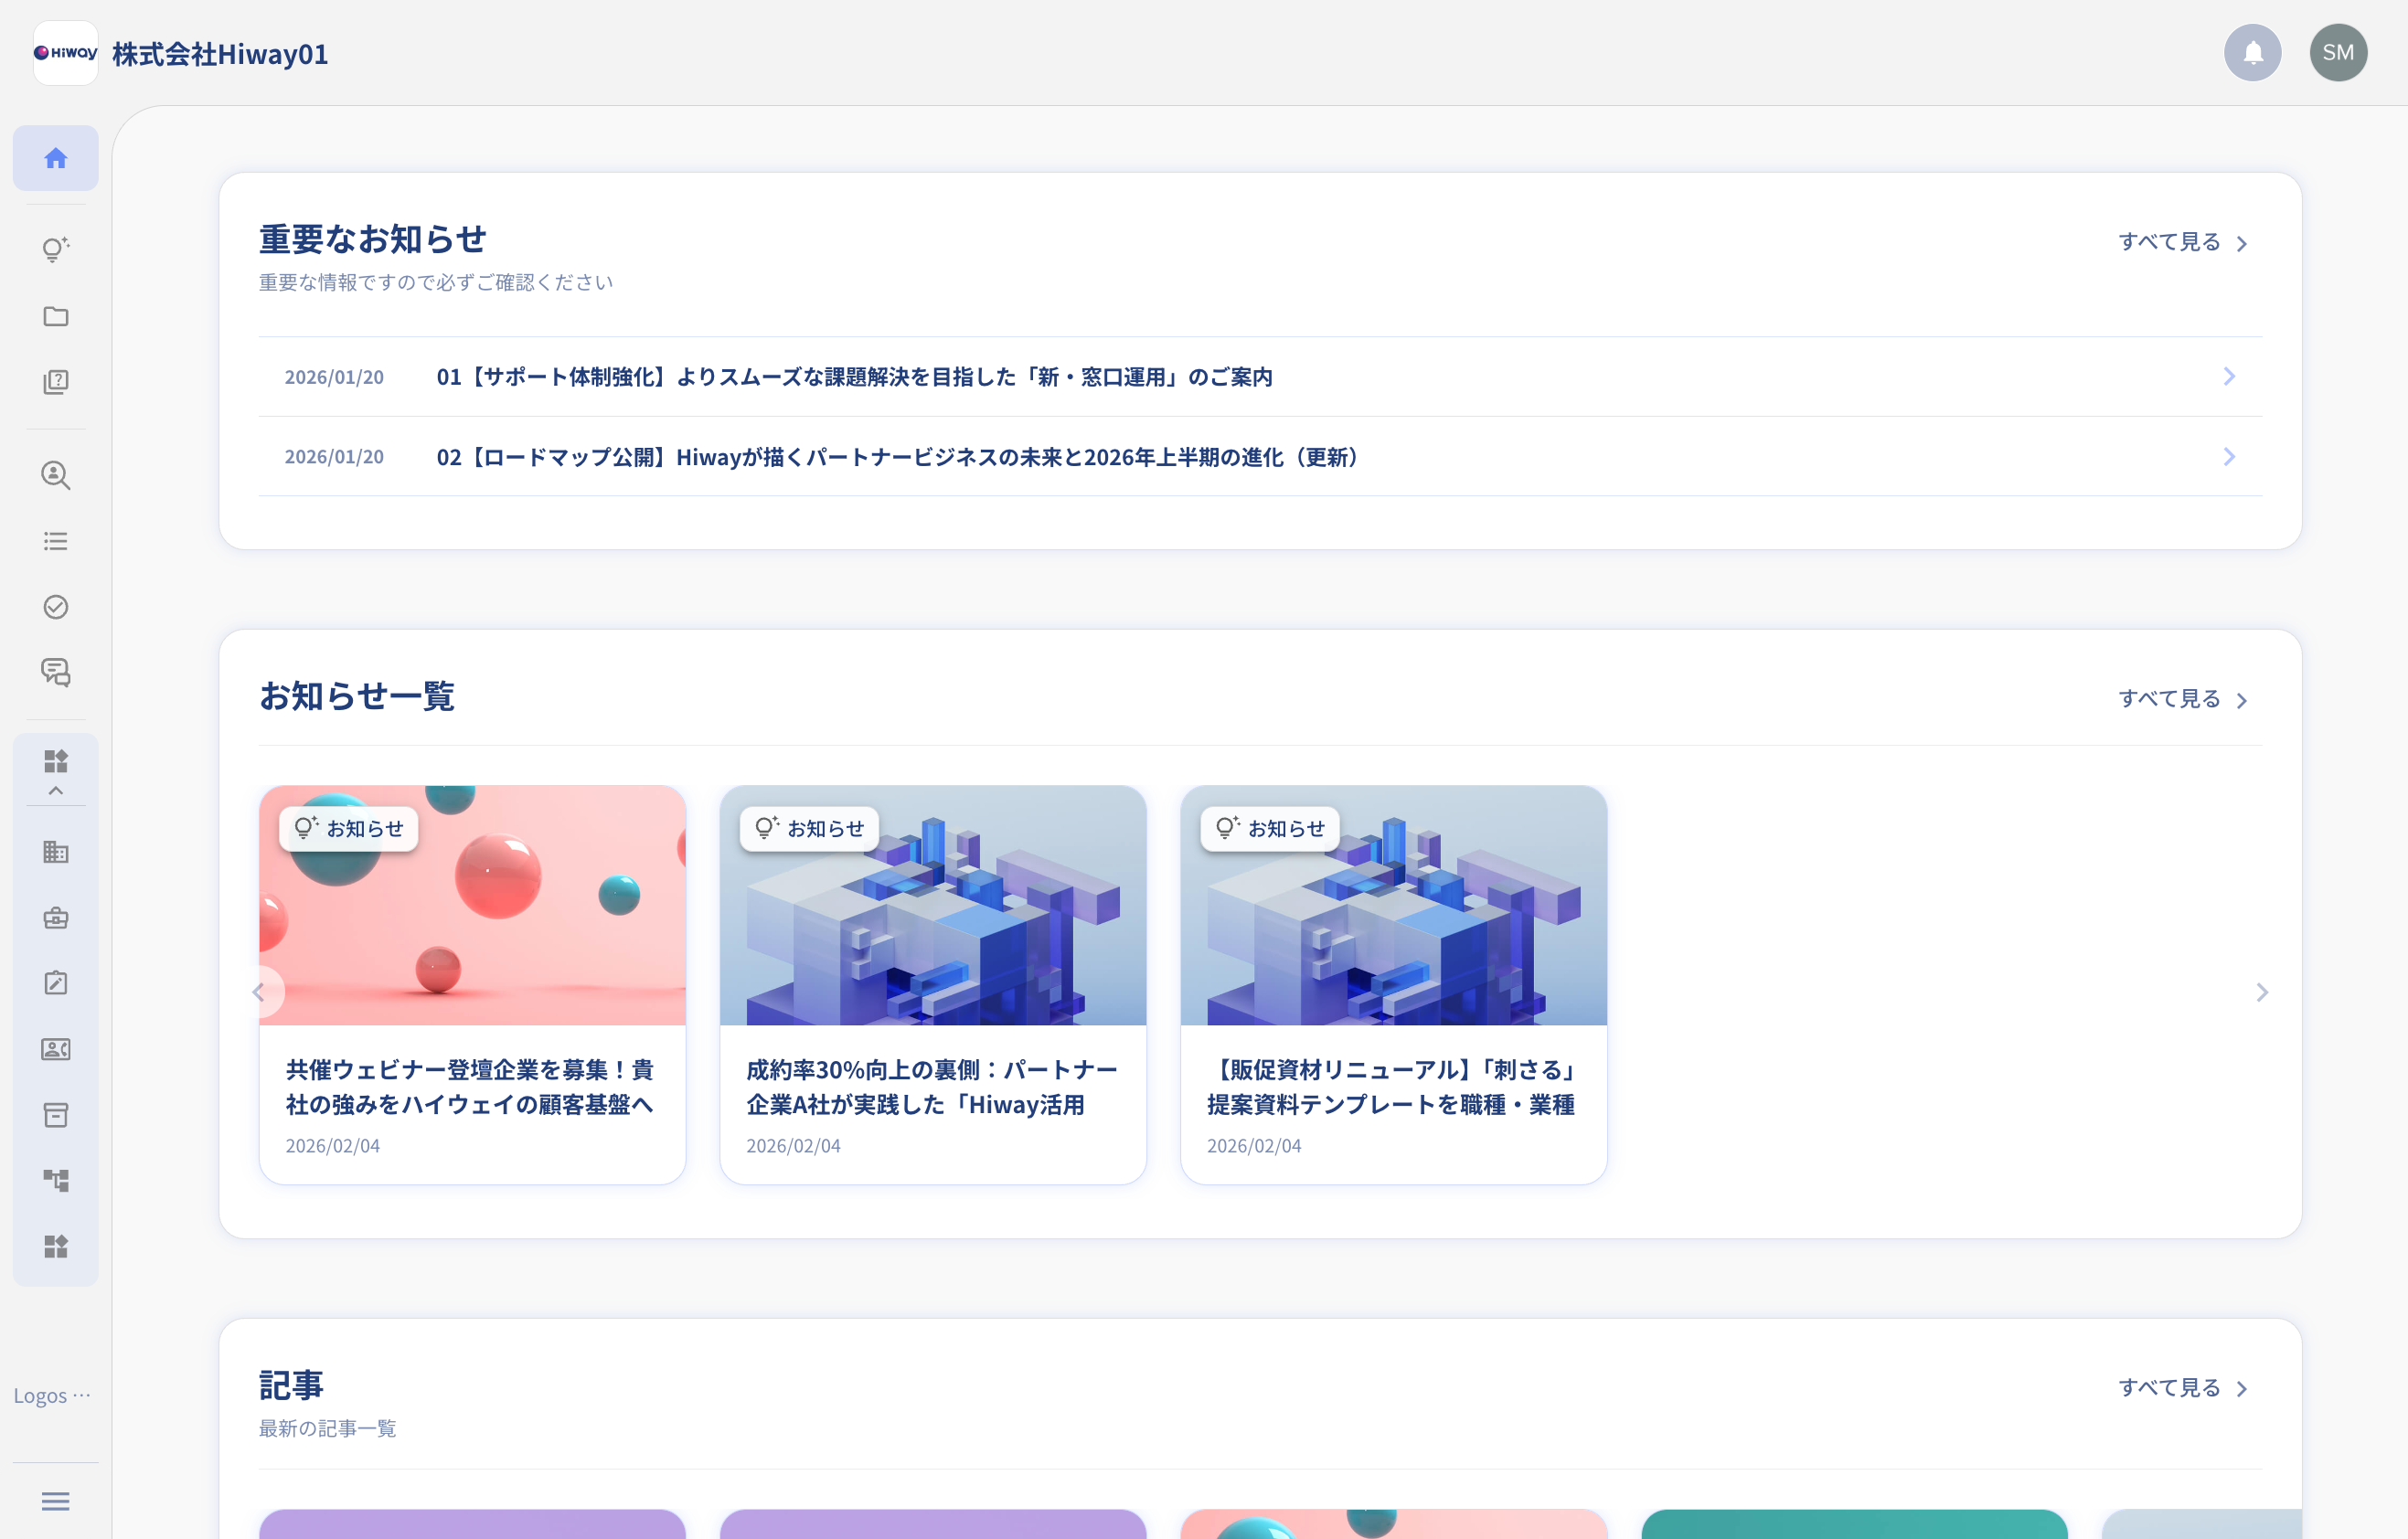The image size is (2408, 1539).
Task: Click the subtitle 重要な情報ですので必ずご確認ください
Action: tap(436, 281)
